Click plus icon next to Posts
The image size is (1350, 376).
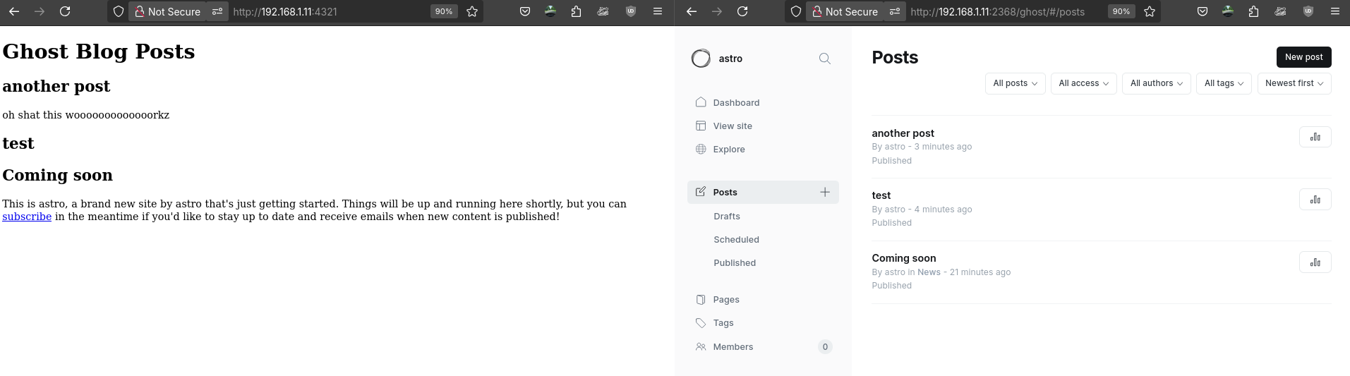pyautogui.click(x=824, y=192)
